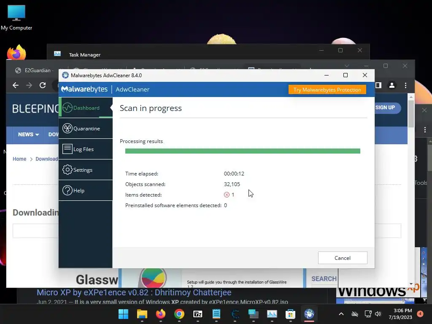Click the Malwarebytes logo in the header
Image resolution: width=432 pixels, height=324 pixels.
pos(84,89)
